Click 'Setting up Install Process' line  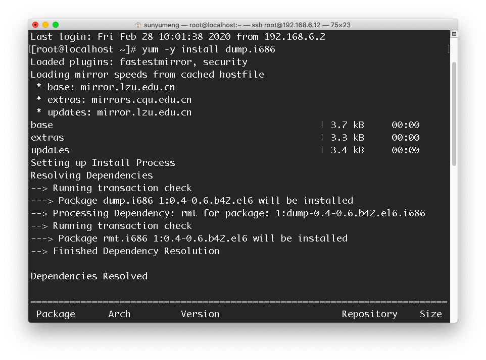pos(103,163)
